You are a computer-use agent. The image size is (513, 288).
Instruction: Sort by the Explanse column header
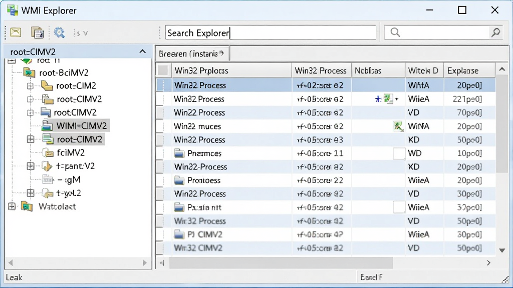(x=469, y=70)
